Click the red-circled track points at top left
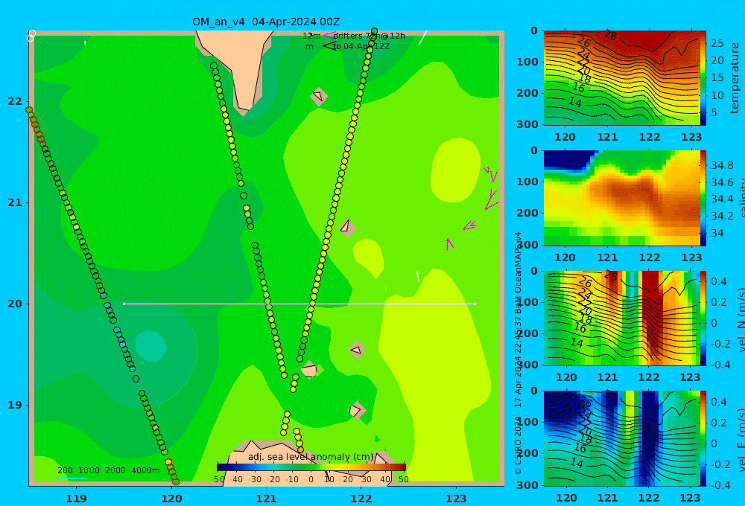This screenshot has height=506, width=745. [x=36, y=126]
